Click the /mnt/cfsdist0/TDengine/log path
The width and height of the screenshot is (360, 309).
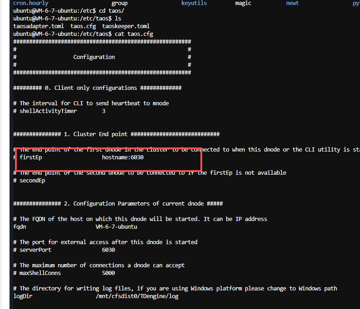click(x=137, y=296)
